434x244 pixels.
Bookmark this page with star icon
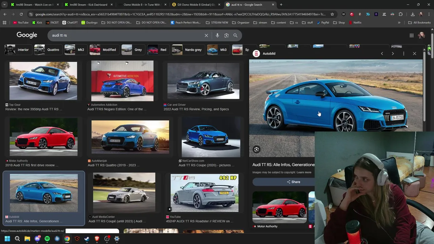pyautogui.click(x=332, y=14)
